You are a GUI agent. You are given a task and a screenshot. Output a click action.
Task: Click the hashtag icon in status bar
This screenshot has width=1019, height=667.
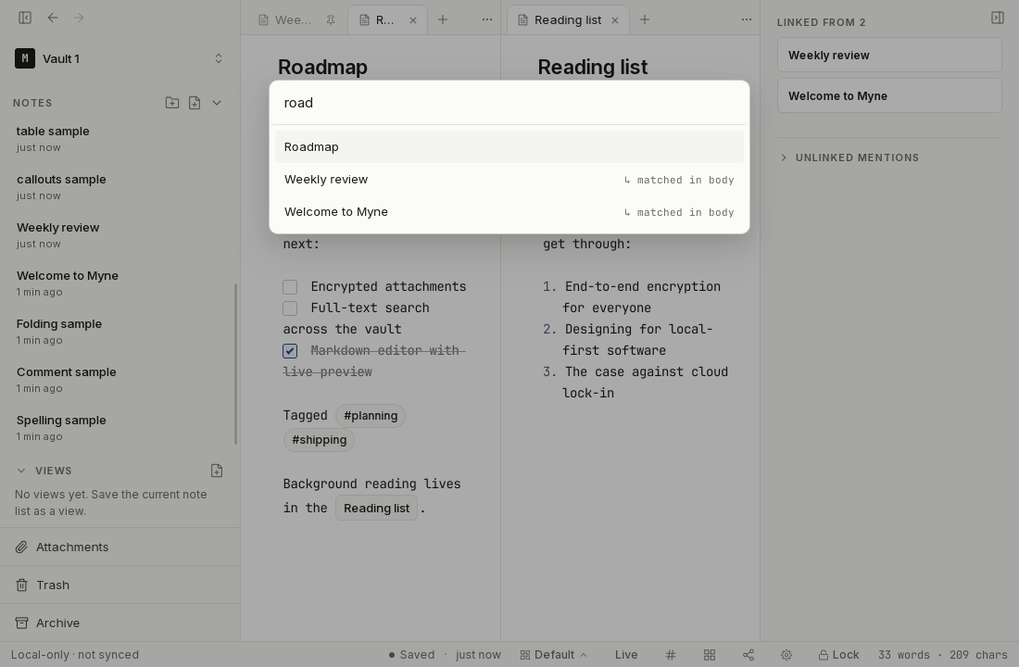671,655
